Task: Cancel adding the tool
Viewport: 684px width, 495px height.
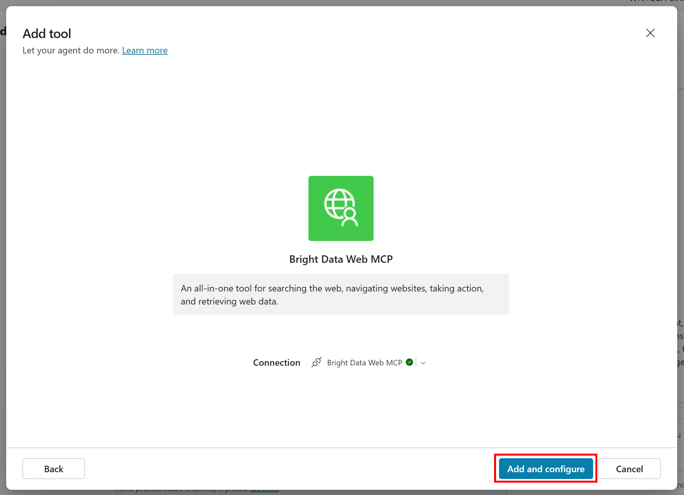Action: pyautogui.click(x=629, y=469)
